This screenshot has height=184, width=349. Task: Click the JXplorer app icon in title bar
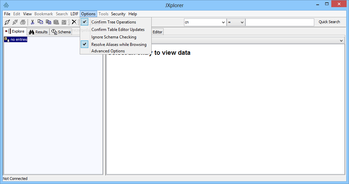[x=6, y=5]
